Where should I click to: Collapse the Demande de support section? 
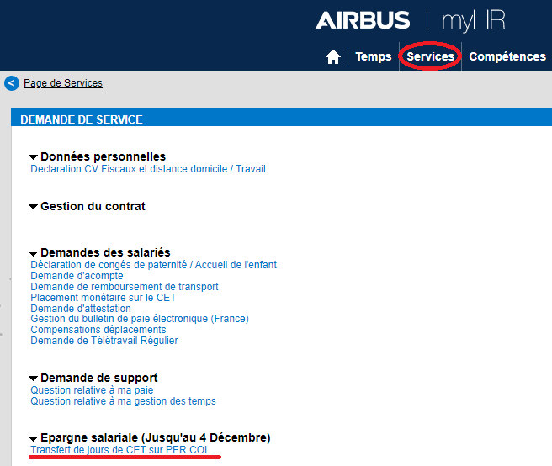(x=33, y=379)
